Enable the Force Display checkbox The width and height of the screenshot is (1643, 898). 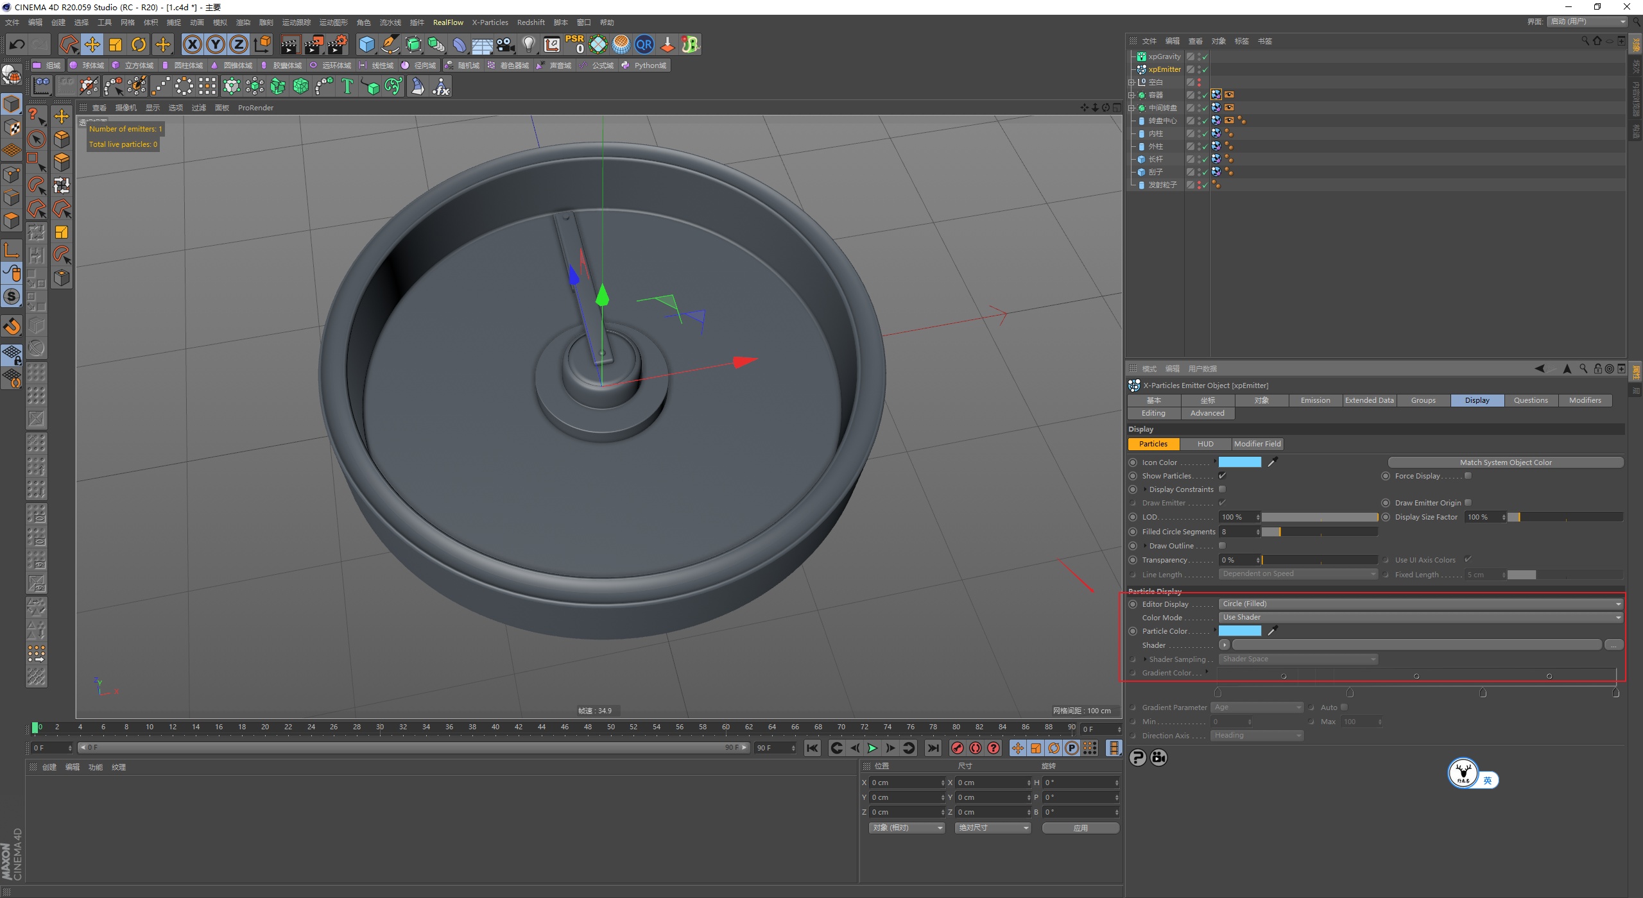[1468, 476]
